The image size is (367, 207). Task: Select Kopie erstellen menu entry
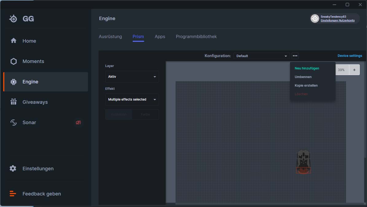point(306,86)
